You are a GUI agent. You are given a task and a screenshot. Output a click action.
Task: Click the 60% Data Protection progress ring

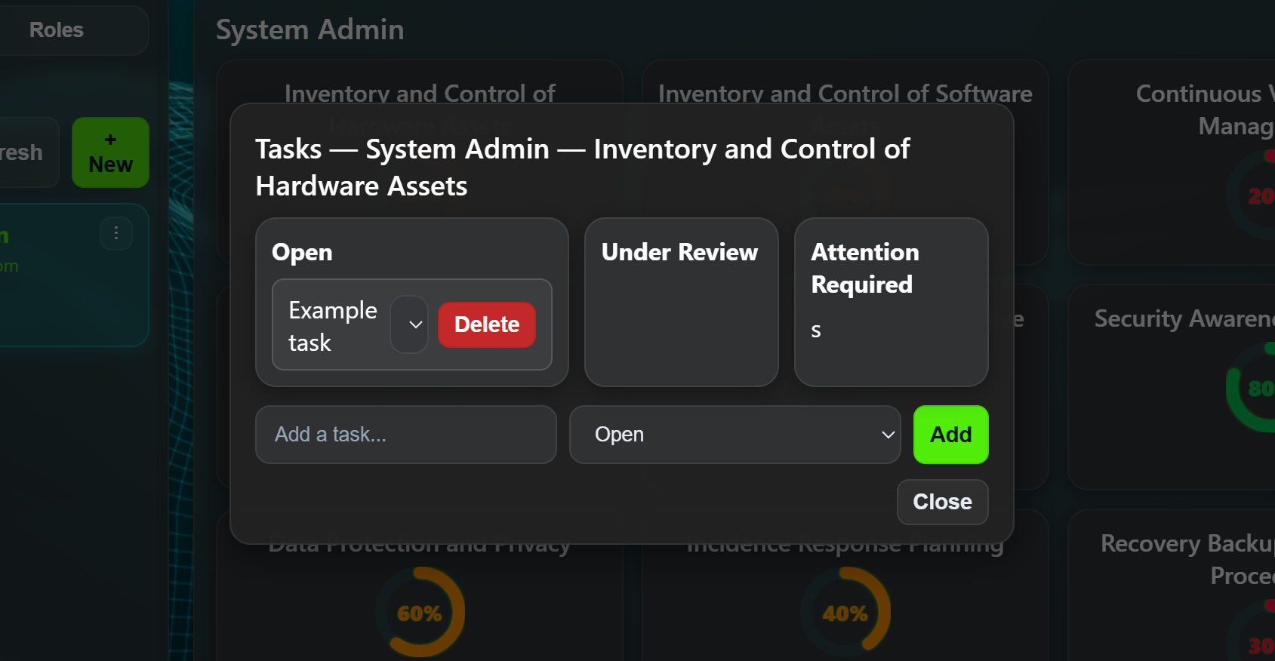point(420,613)
